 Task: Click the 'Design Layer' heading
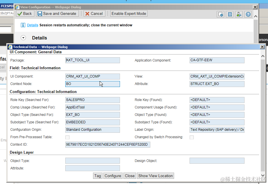pos(22,153)
